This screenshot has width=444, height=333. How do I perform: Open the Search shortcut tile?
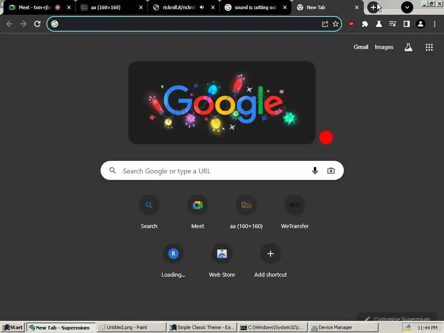pyautogui.click(x=149, y=212)
